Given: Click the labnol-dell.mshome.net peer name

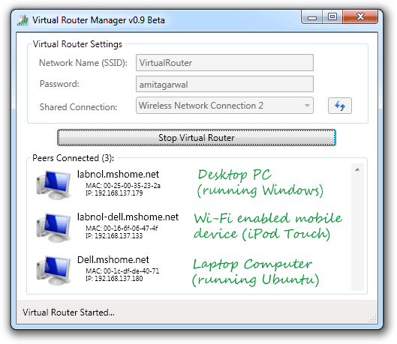Looking at the screenshot, I should (x=128, y=217).
